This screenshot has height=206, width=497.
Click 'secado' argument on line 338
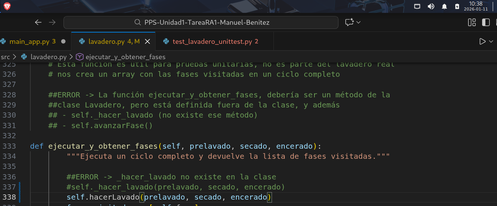[x=208, y=197]
